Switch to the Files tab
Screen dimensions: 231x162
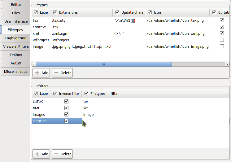[x=16, y=13]
